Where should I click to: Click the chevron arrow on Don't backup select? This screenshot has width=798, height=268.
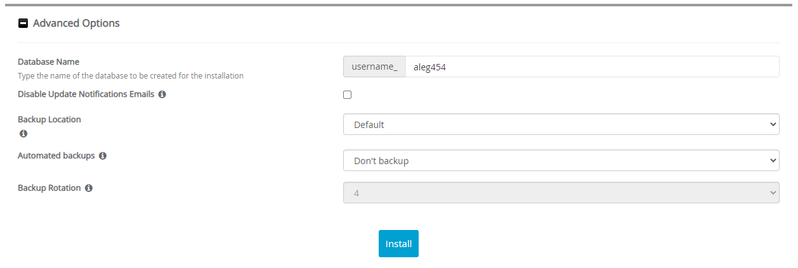click(772, 161)
